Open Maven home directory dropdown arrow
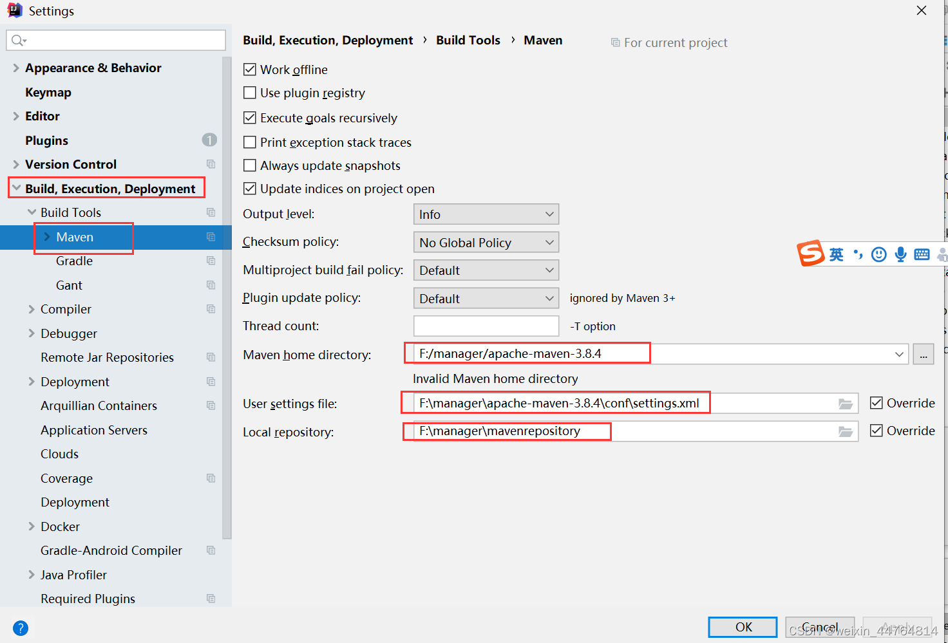This screenshot has height=643, width=948. [899, 355]
